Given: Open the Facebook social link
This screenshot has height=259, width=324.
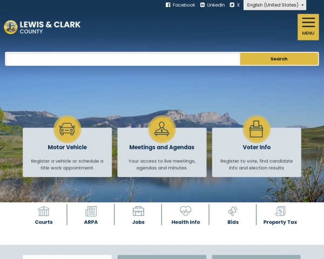Looking at the screenshot, I should click(x=180, y=5).
